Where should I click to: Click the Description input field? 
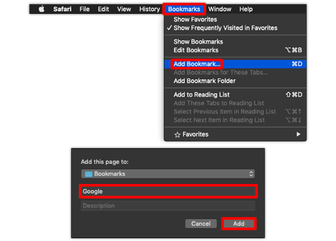pyautogui.click(x=168, y=206)
